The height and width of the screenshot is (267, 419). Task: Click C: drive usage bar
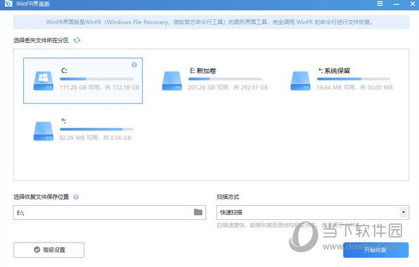[x=96, y=79]
